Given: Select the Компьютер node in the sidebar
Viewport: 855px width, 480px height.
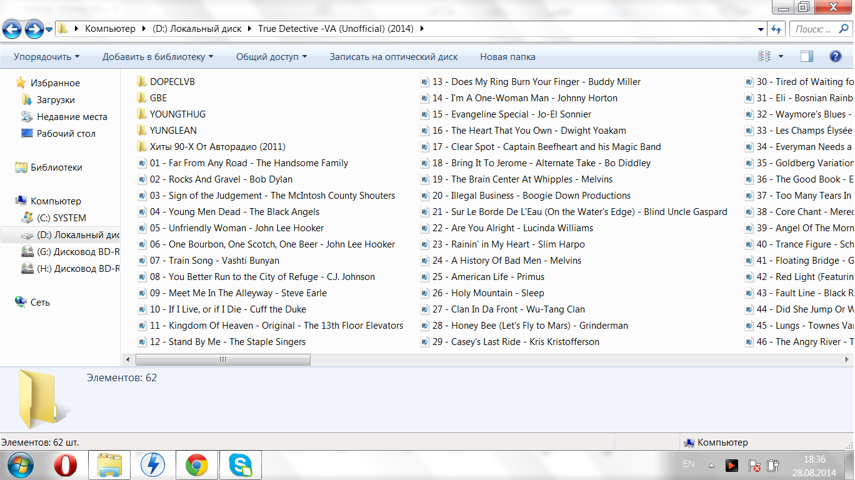Looking at the screenshot, I should click(56, 201).
